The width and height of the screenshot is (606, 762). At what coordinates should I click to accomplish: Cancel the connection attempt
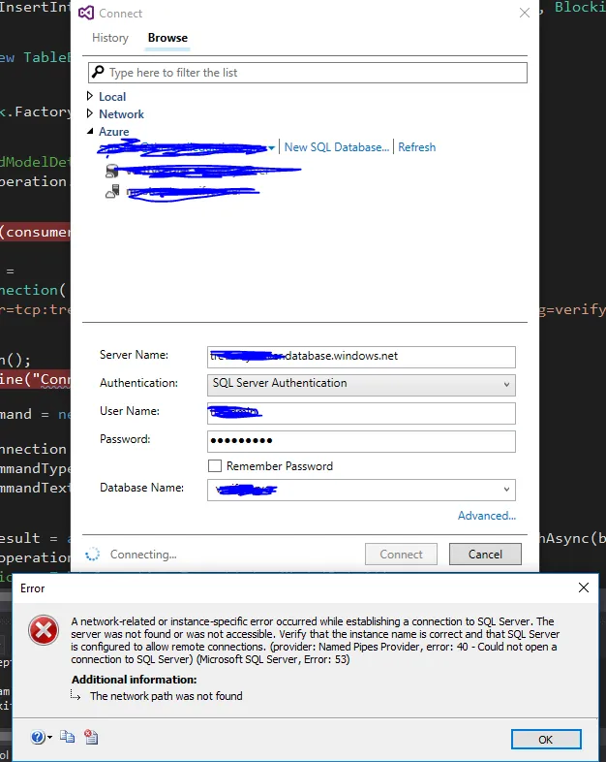[x=485, y=555]
